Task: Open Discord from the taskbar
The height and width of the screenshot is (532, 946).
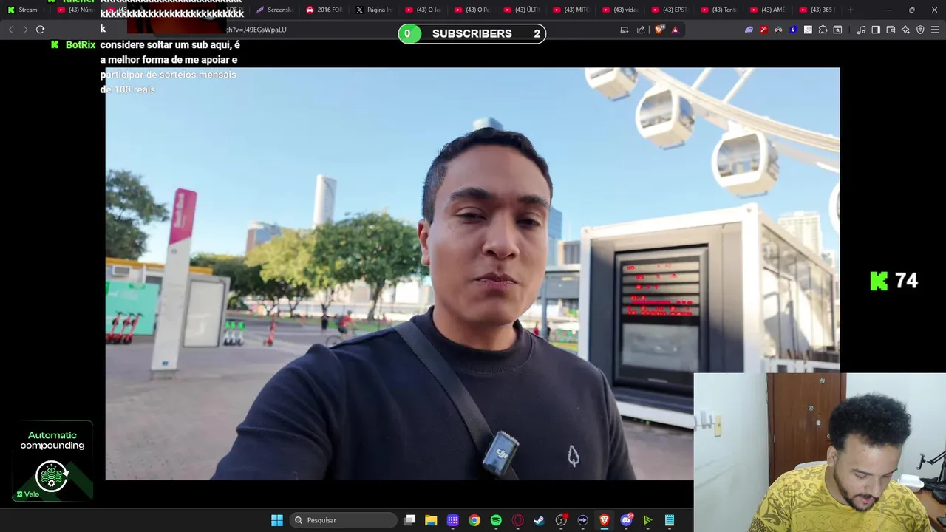Action: (x=626, y=520)
